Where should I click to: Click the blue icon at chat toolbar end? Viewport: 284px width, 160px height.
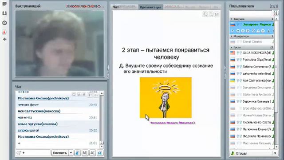tap(100, 153)
